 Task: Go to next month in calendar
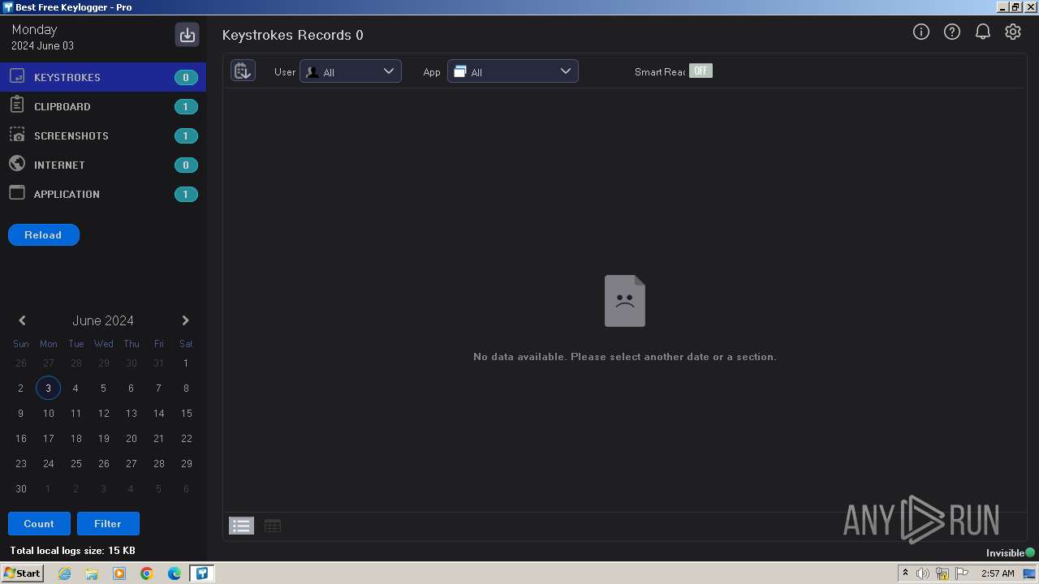185,320
